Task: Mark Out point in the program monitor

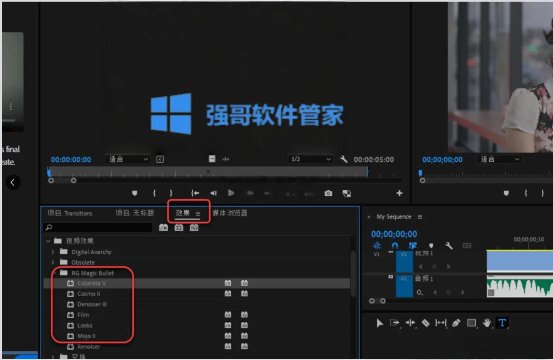Action: tap(543, 193)
